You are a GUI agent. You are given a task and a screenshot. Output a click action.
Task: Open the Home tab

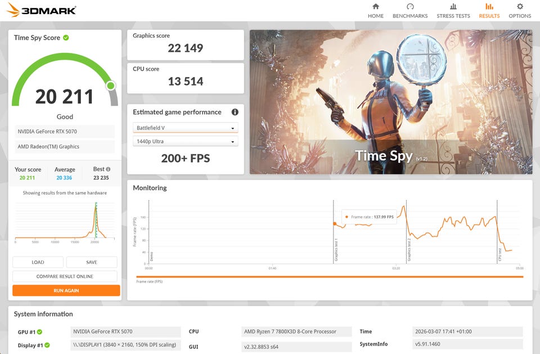[x=375, y=11]
